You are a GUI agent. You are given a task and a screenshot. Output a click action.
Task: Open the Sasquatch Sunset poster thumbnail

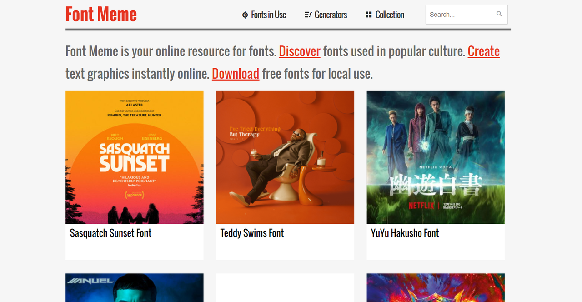click(x=135, y=157)
